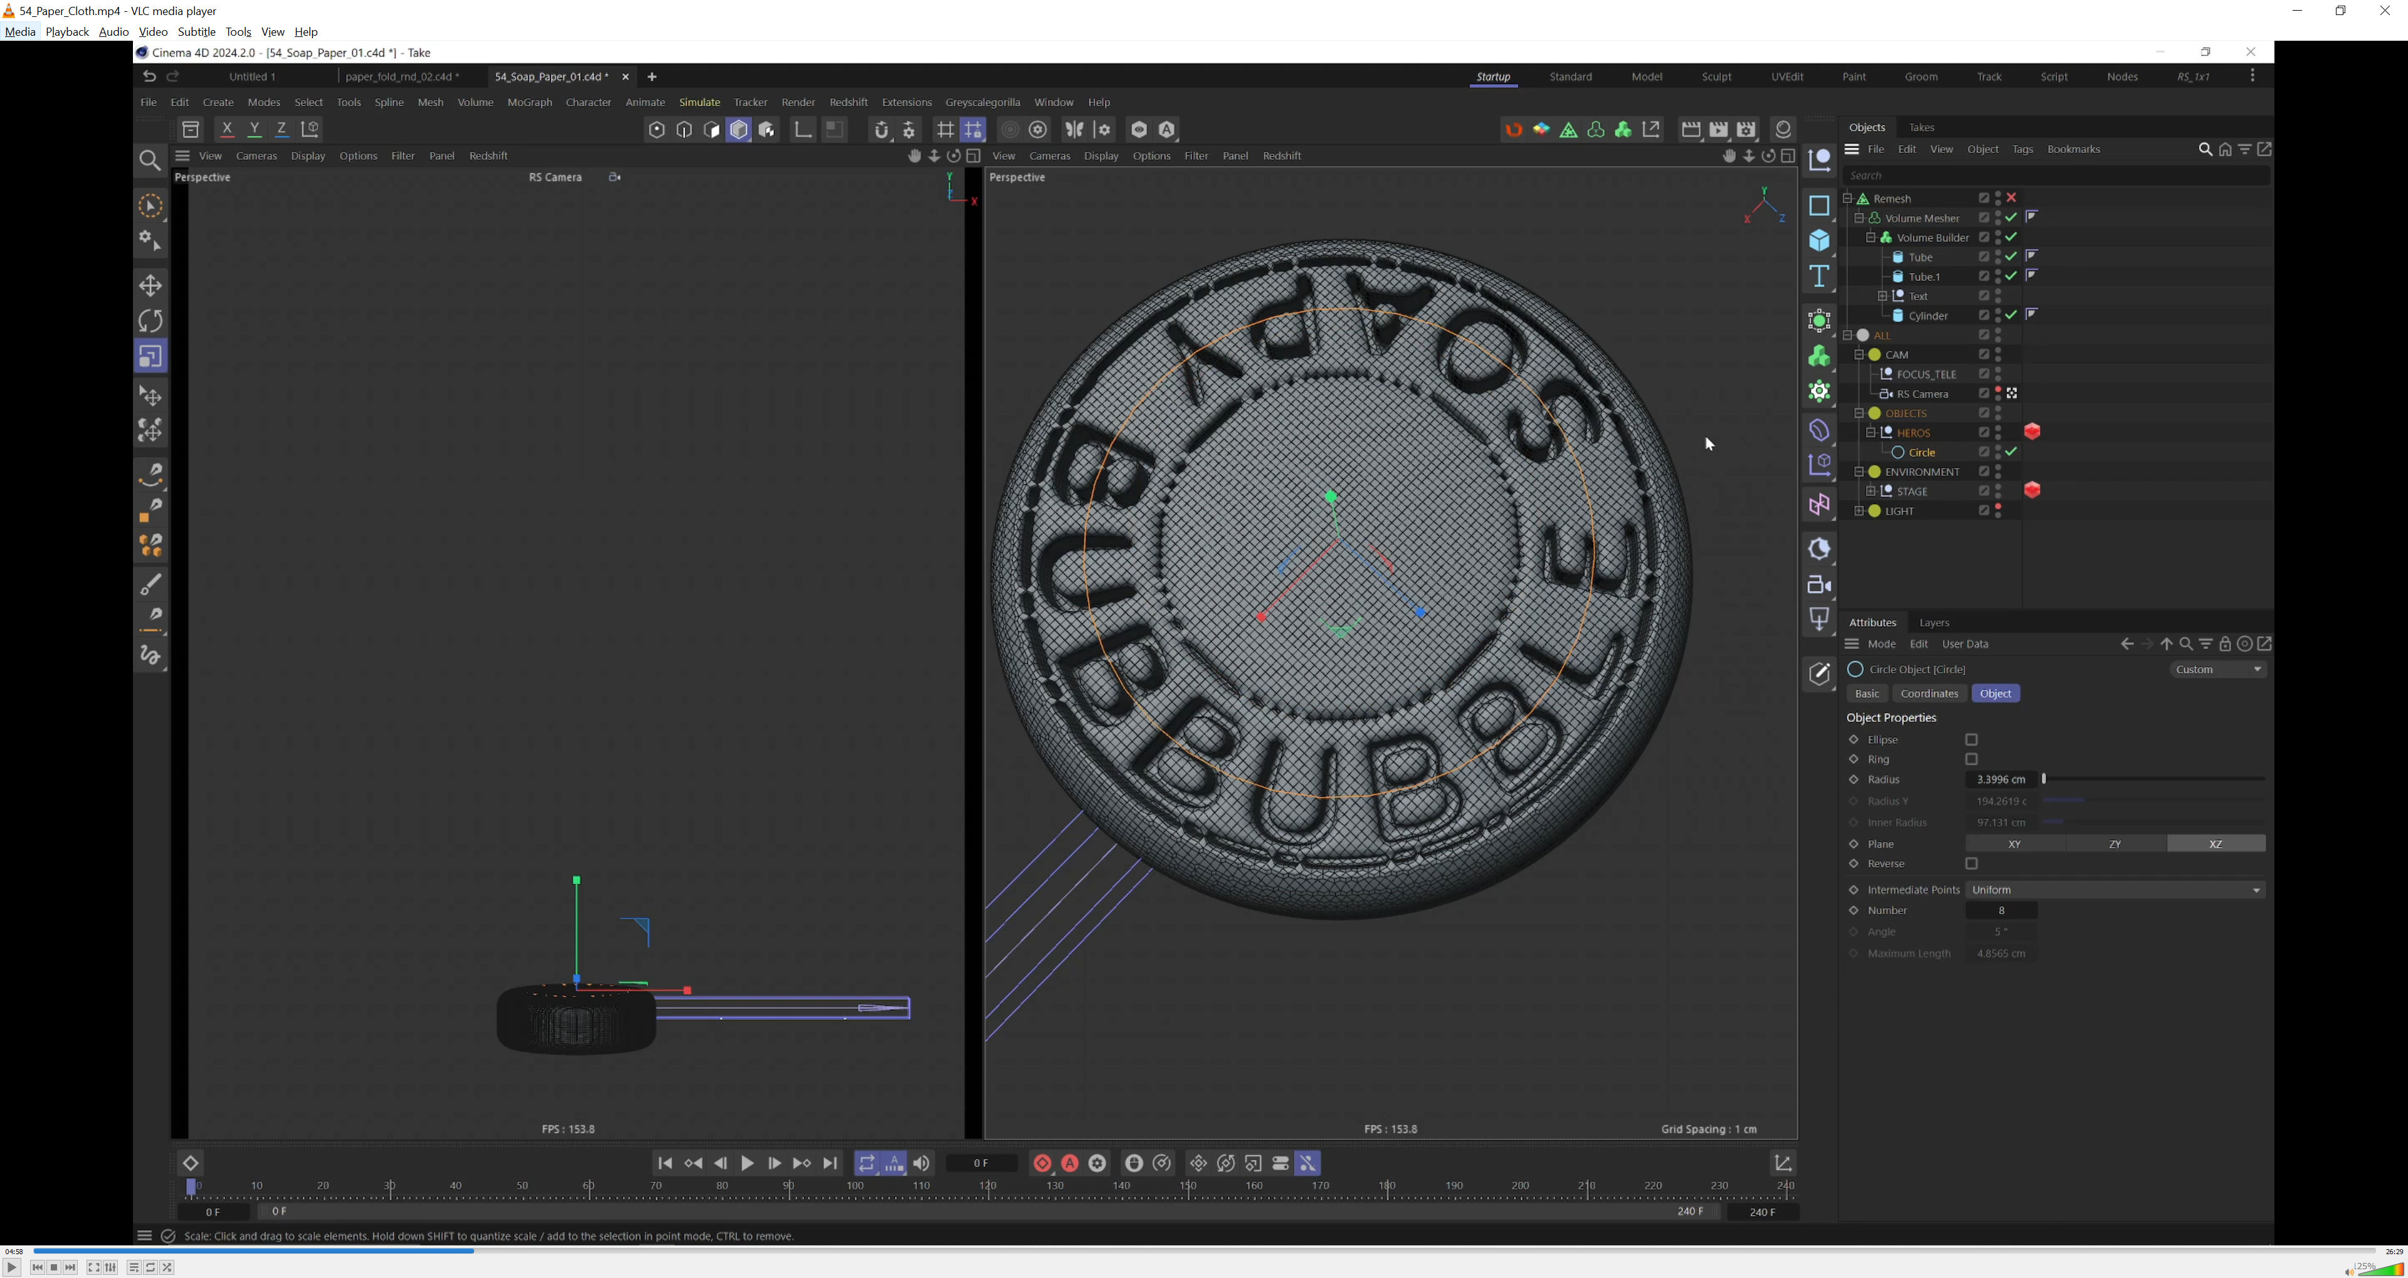Open the paper_fold_rnd_02.c4d document tab
2408x1278 pixels.
click(x=403, y=78)
